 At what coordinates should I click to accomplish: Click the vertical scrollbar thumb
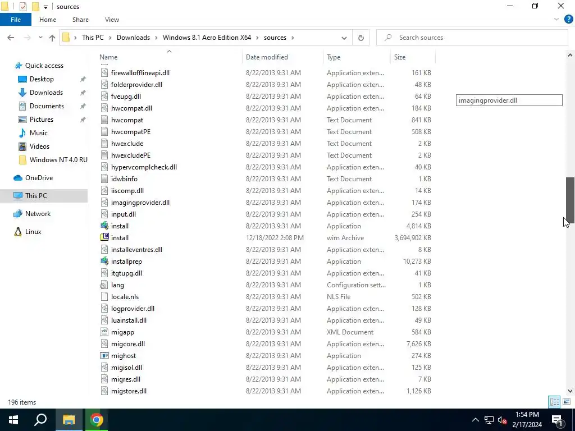570,200
